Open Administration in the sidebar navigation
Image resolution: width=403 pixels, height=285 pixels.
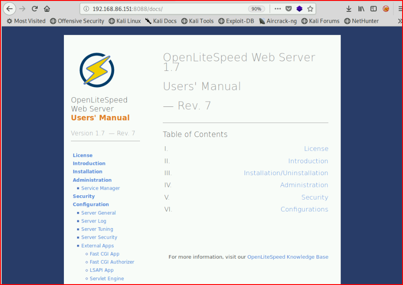[92, 180]
